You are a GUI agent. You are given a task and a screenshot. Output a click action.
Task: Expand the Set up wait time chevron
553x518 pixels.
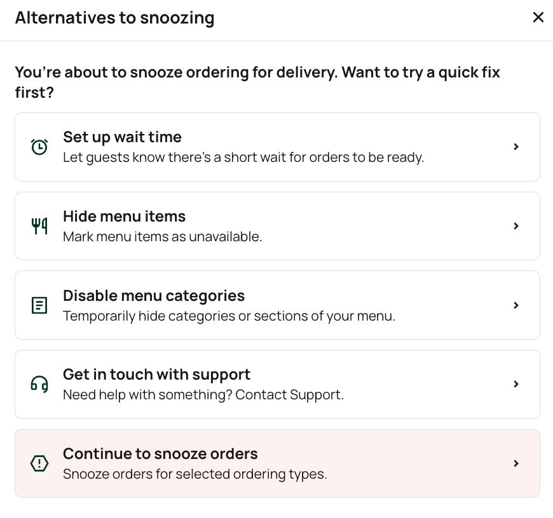click(x=516, y=147)
